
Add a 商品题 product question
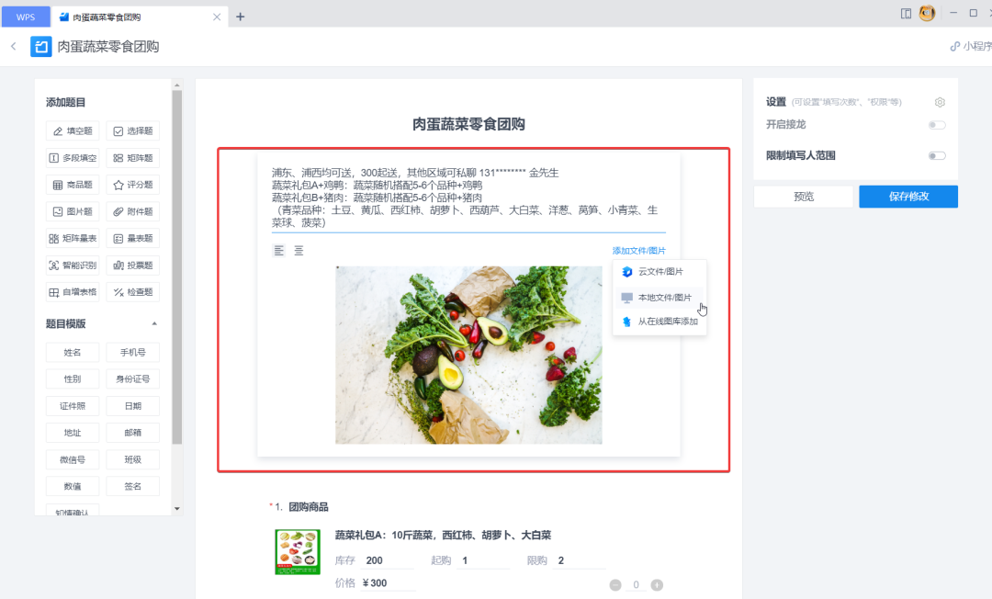(x=73, y=184)
